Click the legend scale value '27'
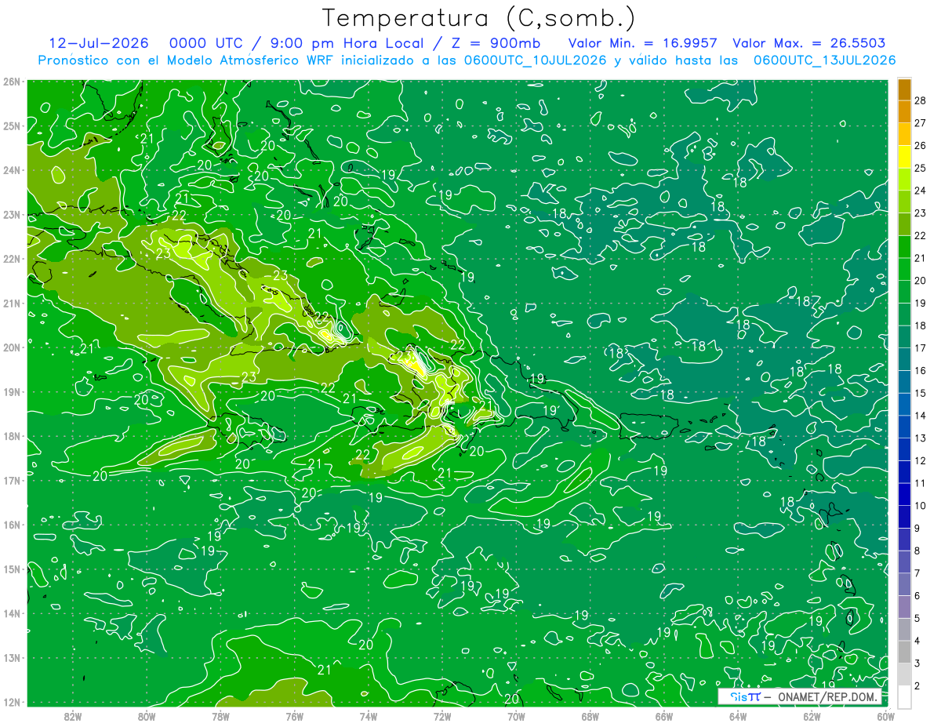The width and height of the screenshot is (941, 727). click(921, 122)
